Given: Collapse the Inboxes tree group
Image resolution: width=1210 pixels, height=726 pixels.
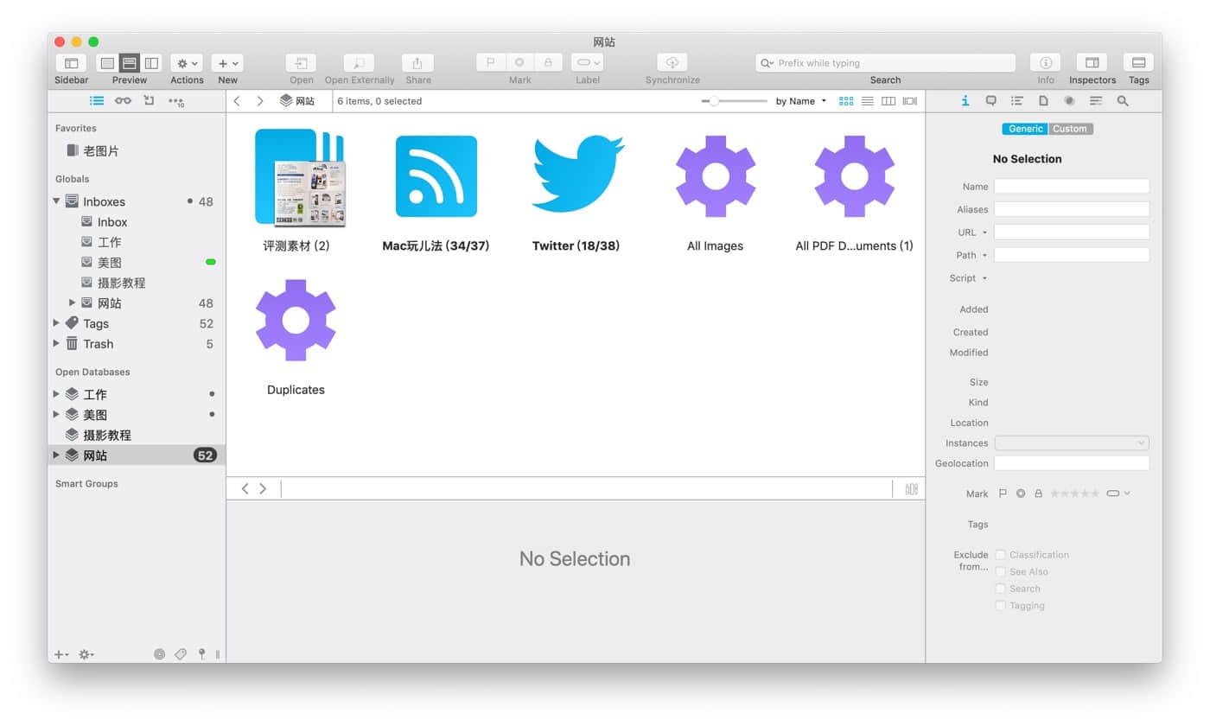Looking at the screenshot, I should coord(57,201).
